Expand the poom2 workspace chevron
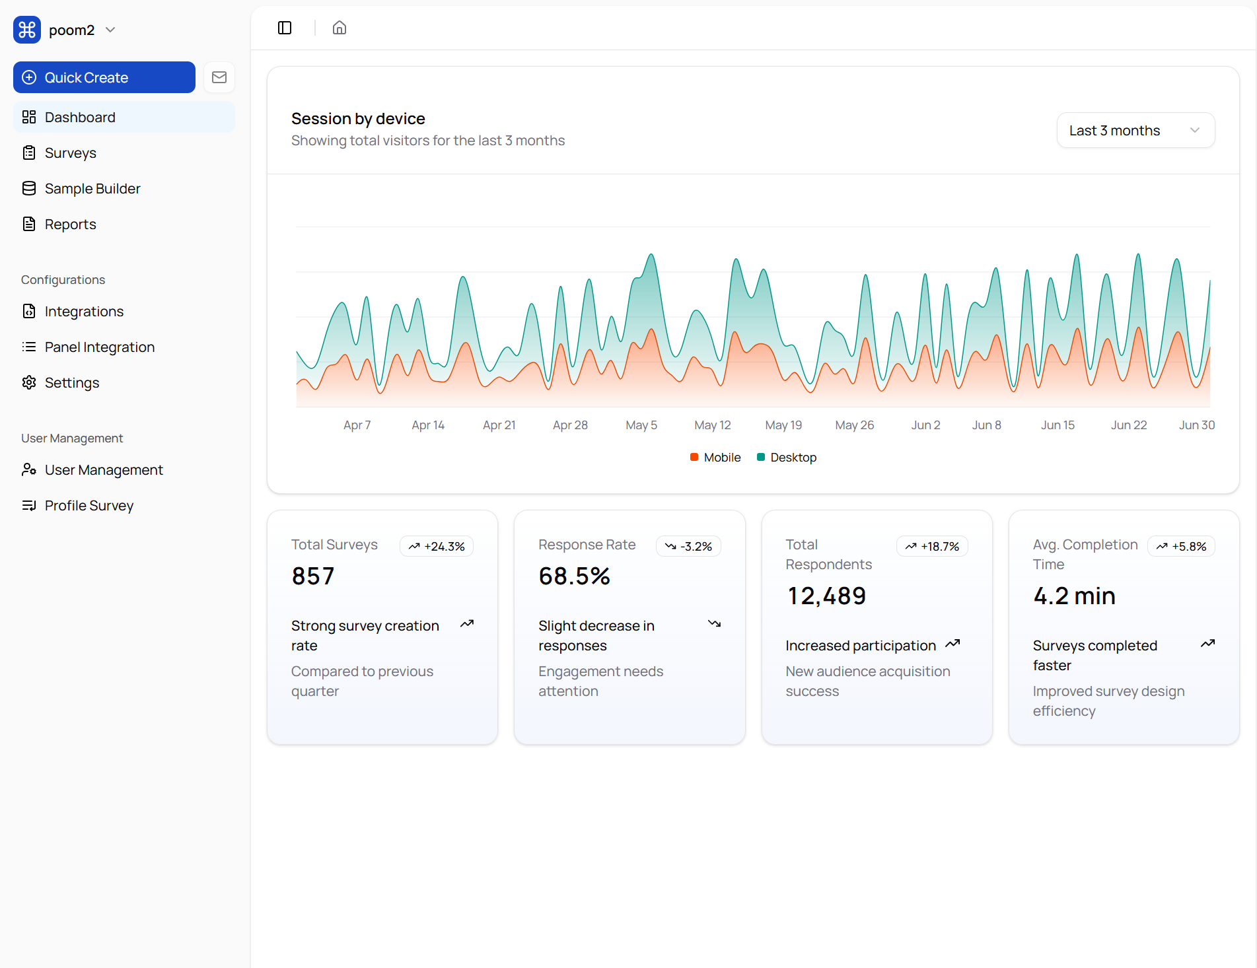 tap(110, 30)
